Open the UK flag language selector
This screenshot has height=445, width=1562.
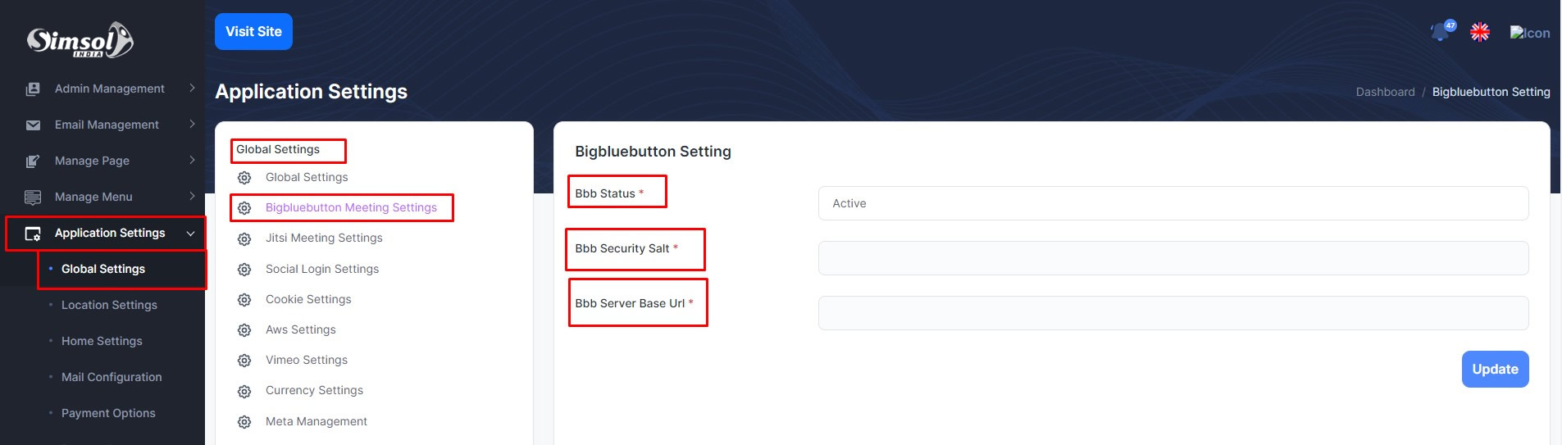point(1480,32)
